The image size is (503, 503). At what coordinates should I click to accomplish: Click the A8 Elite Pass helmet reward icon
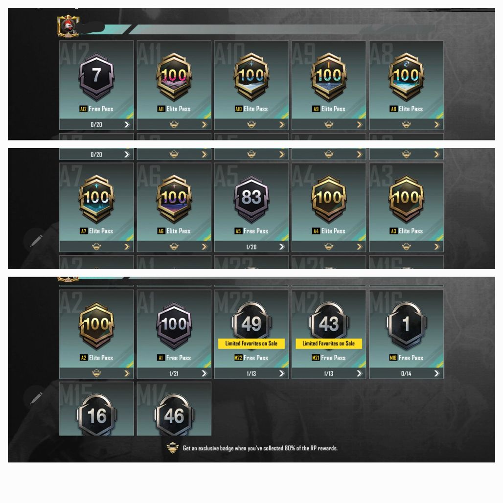tap(406, 124)
